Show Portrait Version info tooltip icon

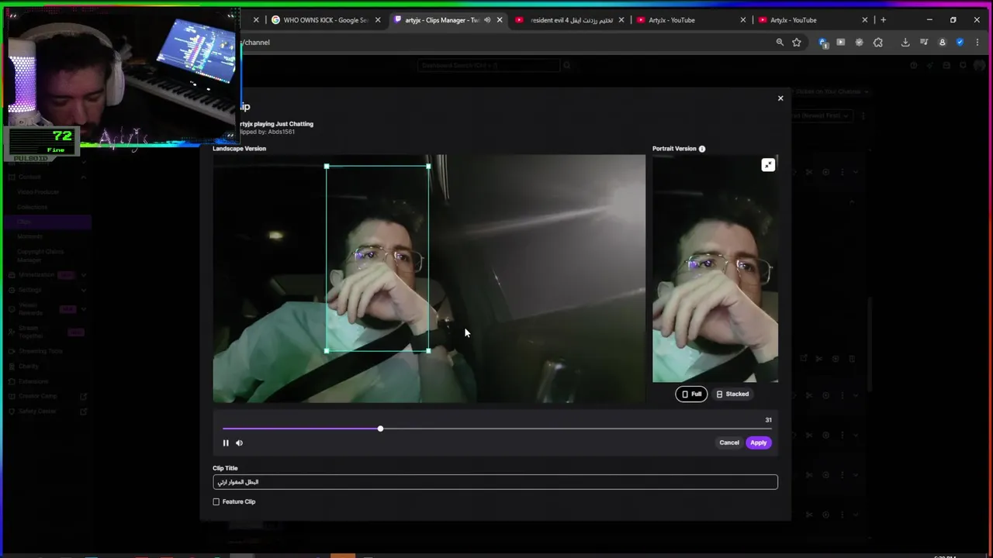pos(702,149)
